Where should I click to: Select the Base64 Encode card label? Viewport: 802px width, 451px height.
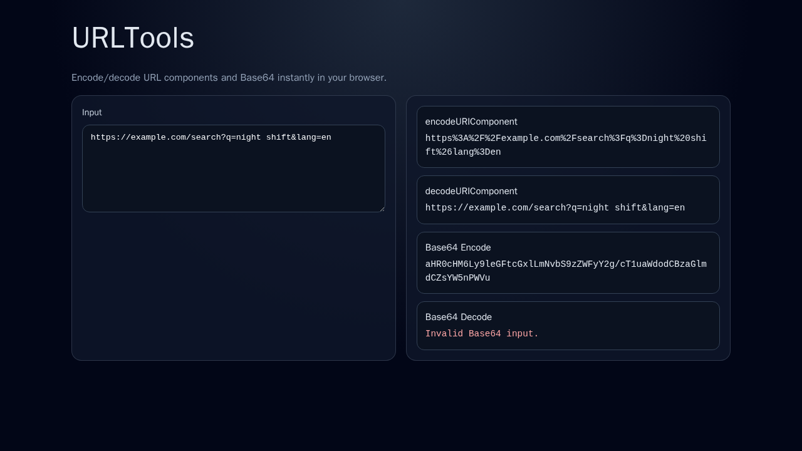coord(458,247)
